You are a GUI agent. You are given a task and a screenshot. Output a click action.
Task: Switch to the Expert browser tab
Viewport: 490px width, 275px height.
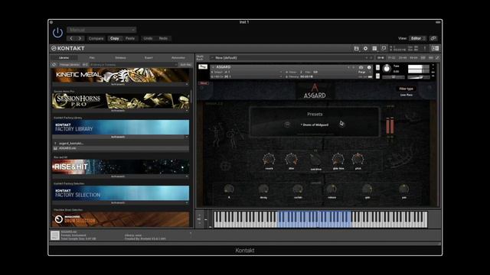pos(149,58)
